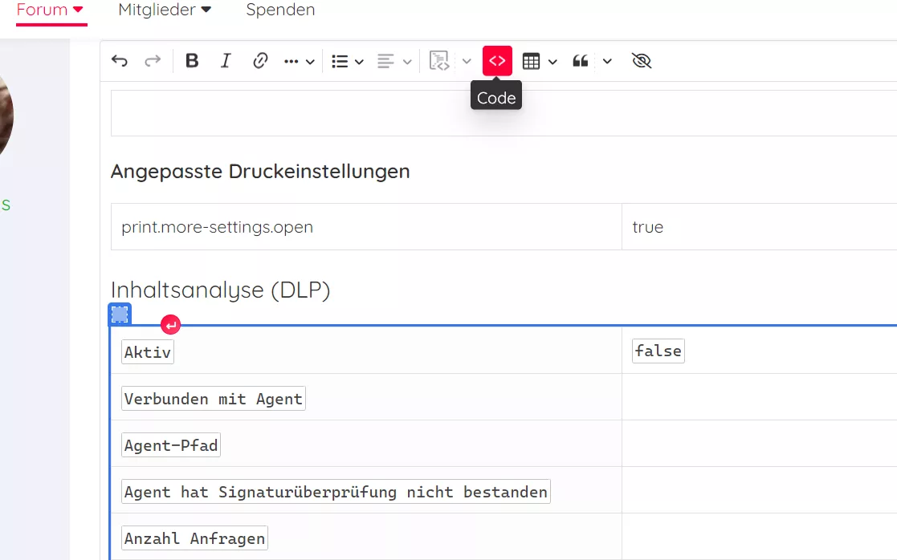Toggle italic formatting

pyautogui.click(x=226, y=61)
